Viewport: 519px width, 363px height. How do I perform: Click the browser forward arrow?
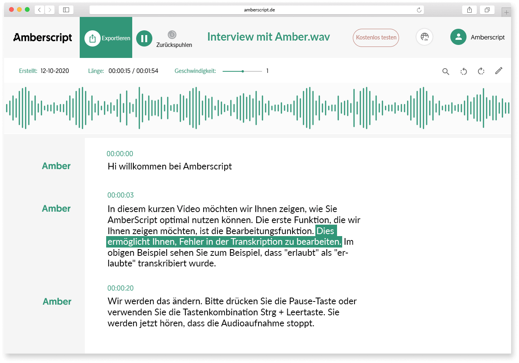(50, 10)
